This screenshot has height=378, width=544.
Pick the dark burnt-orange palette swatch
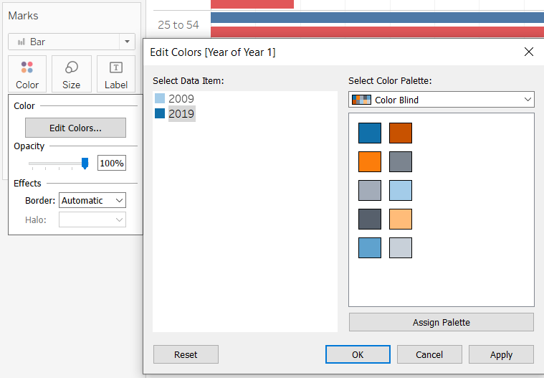pyautogui.click(x=401, y=133)
